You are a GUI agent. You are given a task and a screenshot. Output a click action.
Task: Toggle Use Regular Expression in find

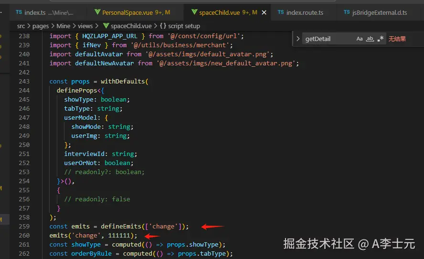coord(381,39)
